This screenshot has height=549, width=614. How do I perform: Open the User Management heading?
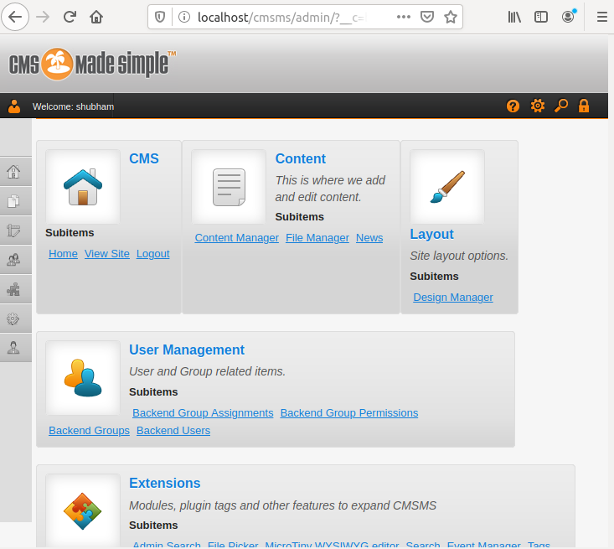click(x=187, y=350)
